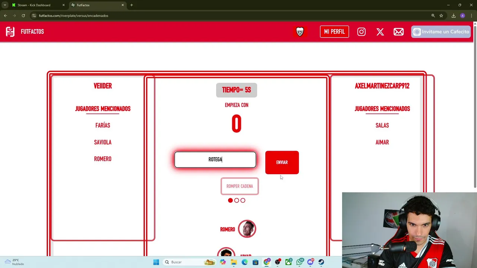Click the email envelope icon
The image size is (477, 268).
(398, 32)
